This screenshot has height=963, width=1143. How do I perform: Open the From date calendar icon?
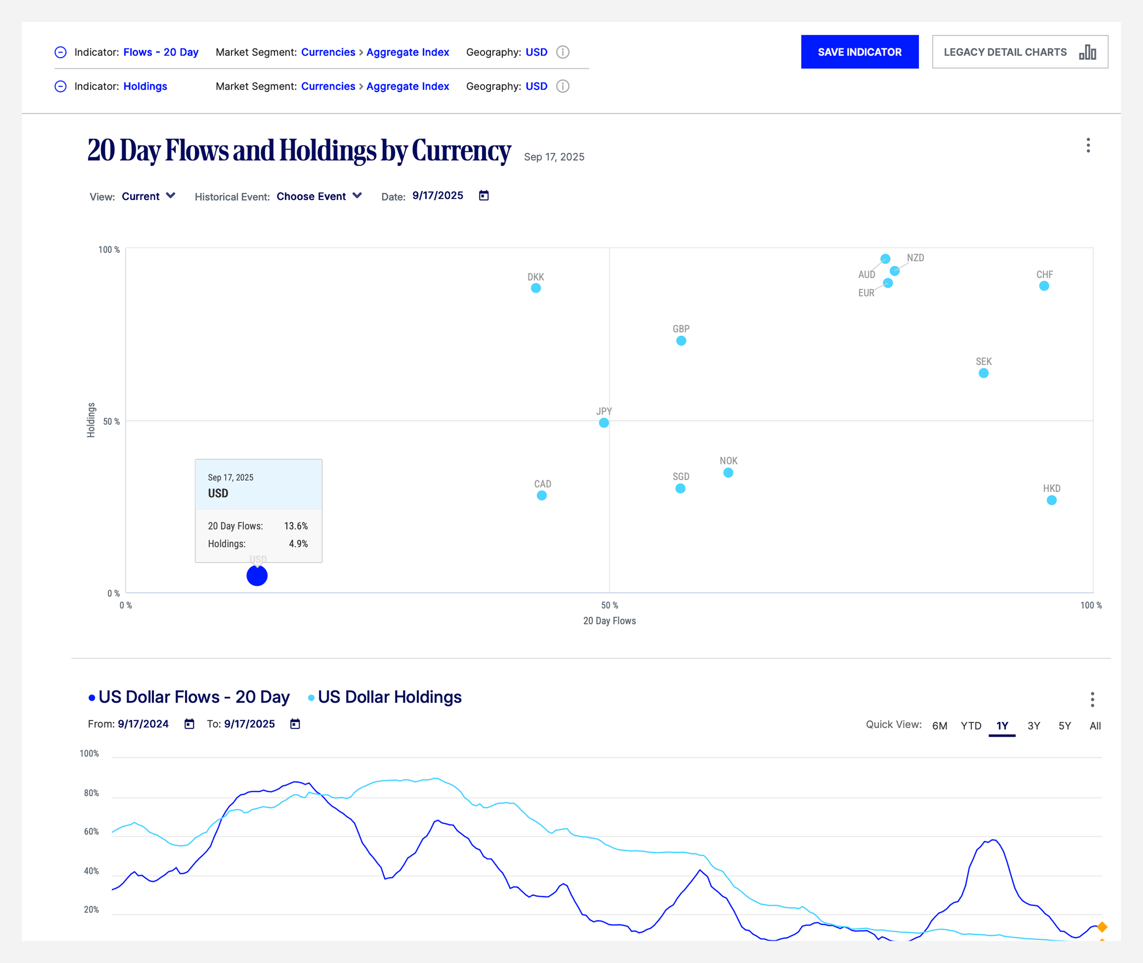click(190, 724)
